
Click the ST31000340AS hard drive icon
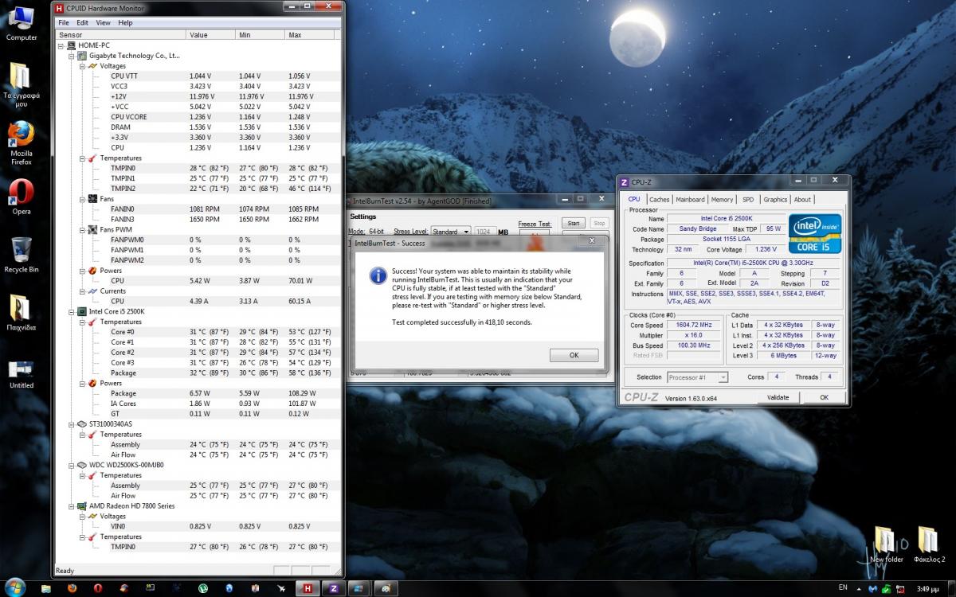[82, 424]
